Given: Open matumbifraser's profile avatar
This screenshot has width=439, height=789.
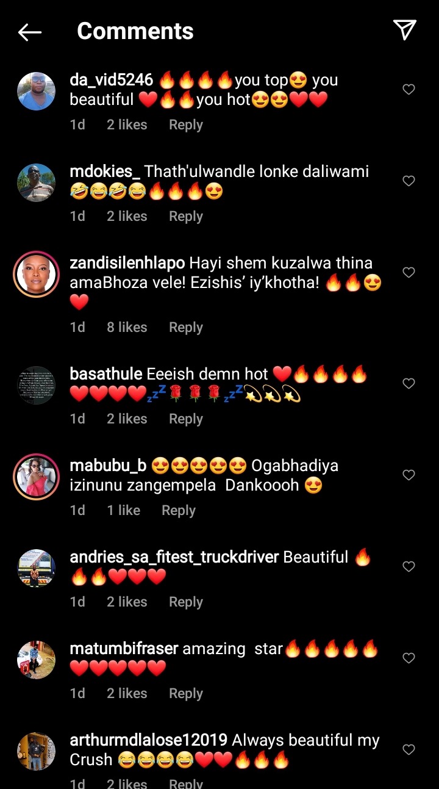Looking at the screenshot, I should tap(37, 660).
